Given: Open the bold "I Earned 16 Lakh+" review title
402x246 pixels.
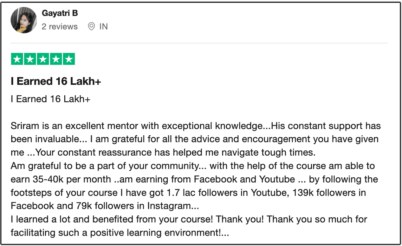Looking at the screenshot, I should (56, 81).
